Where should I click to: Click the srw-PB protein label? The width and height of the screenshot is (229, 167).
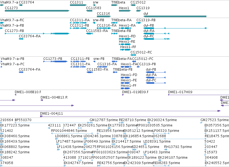99,59
